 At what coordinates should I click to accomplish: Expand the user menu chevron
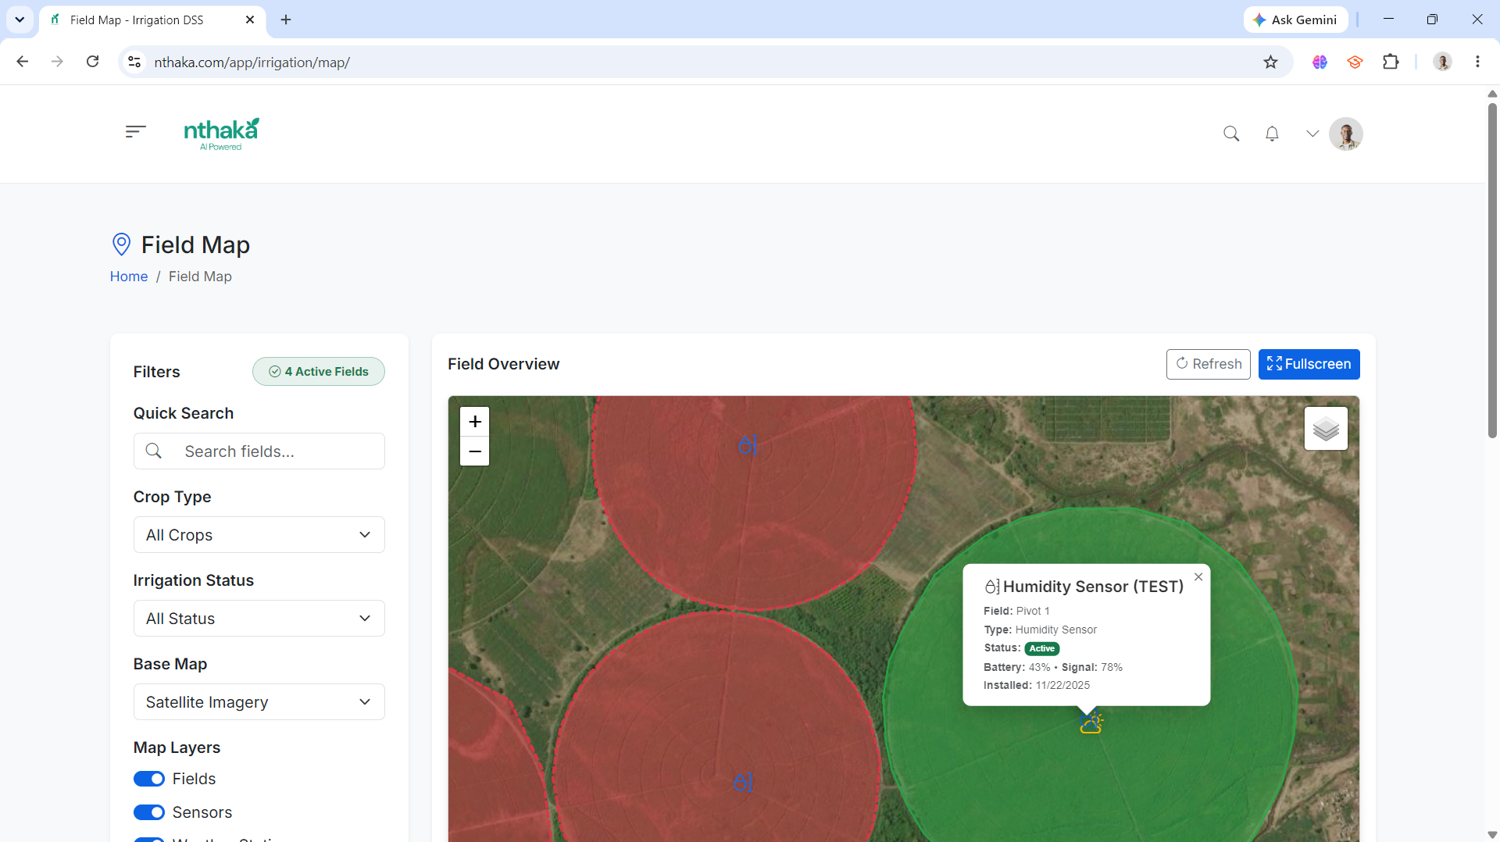[x=1312, y=134]
